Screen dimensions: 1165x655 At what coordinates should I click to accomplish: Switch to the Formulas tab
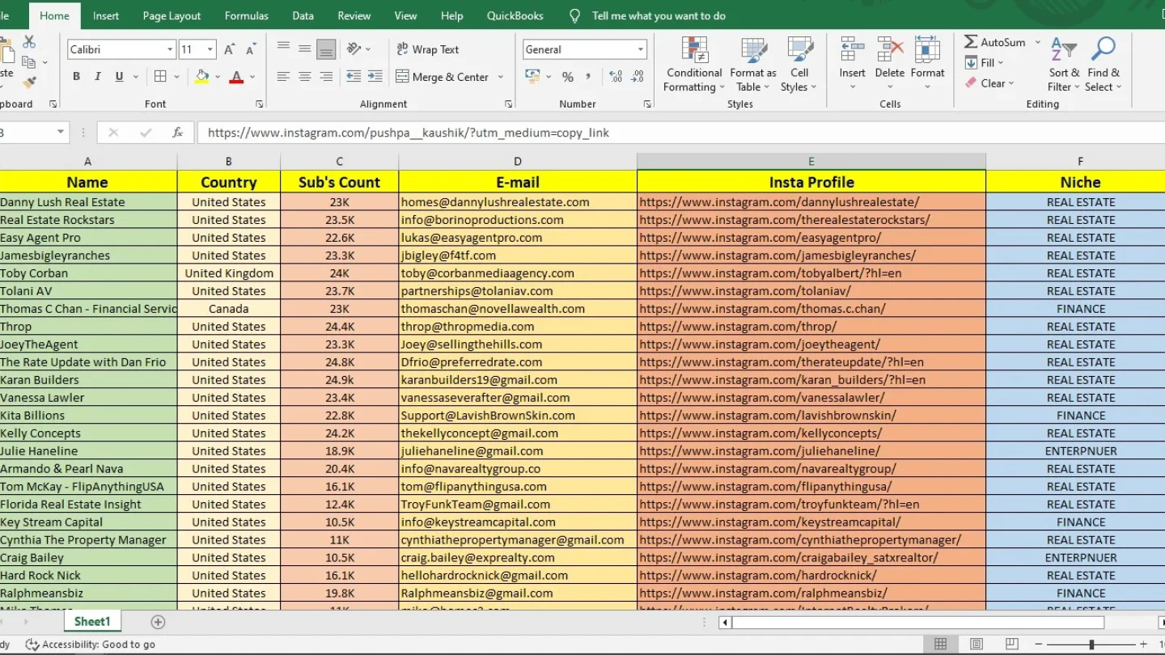[247, 15]
